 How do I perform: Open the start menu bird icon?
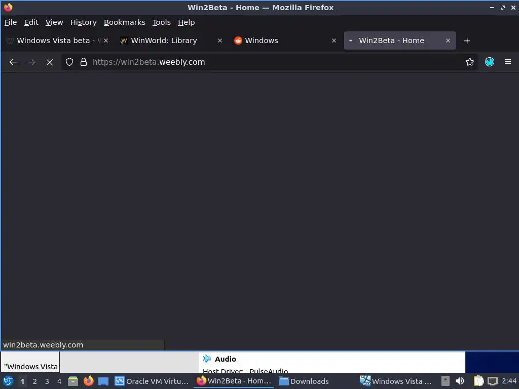coord(8,381)
